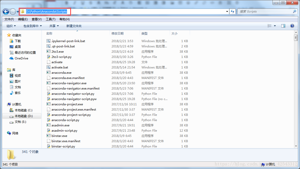This screenshot has width=300, height=169.
Task: Click the anaconda.exe.manifest file icon
Action: click(x=48, y=78)
